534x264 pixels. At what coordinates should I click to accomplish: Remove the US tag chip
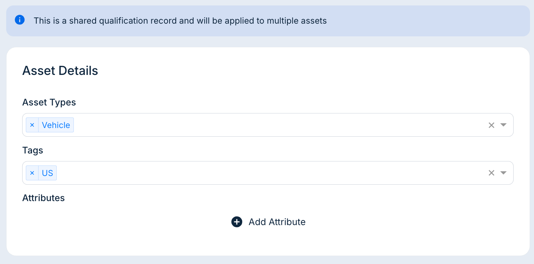tap(32, 173)
